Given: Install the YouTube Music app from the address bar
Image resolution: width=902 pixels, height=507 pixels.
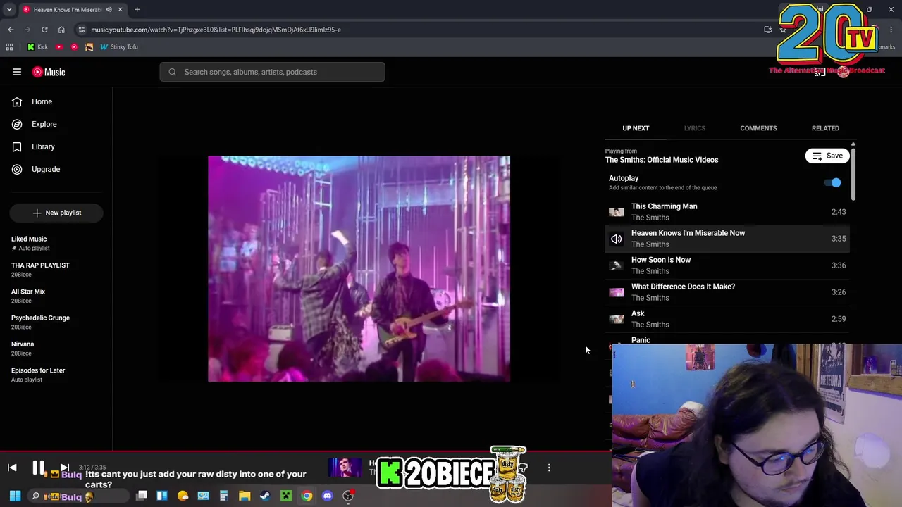Looking at the screenshot, I should 767,30.
